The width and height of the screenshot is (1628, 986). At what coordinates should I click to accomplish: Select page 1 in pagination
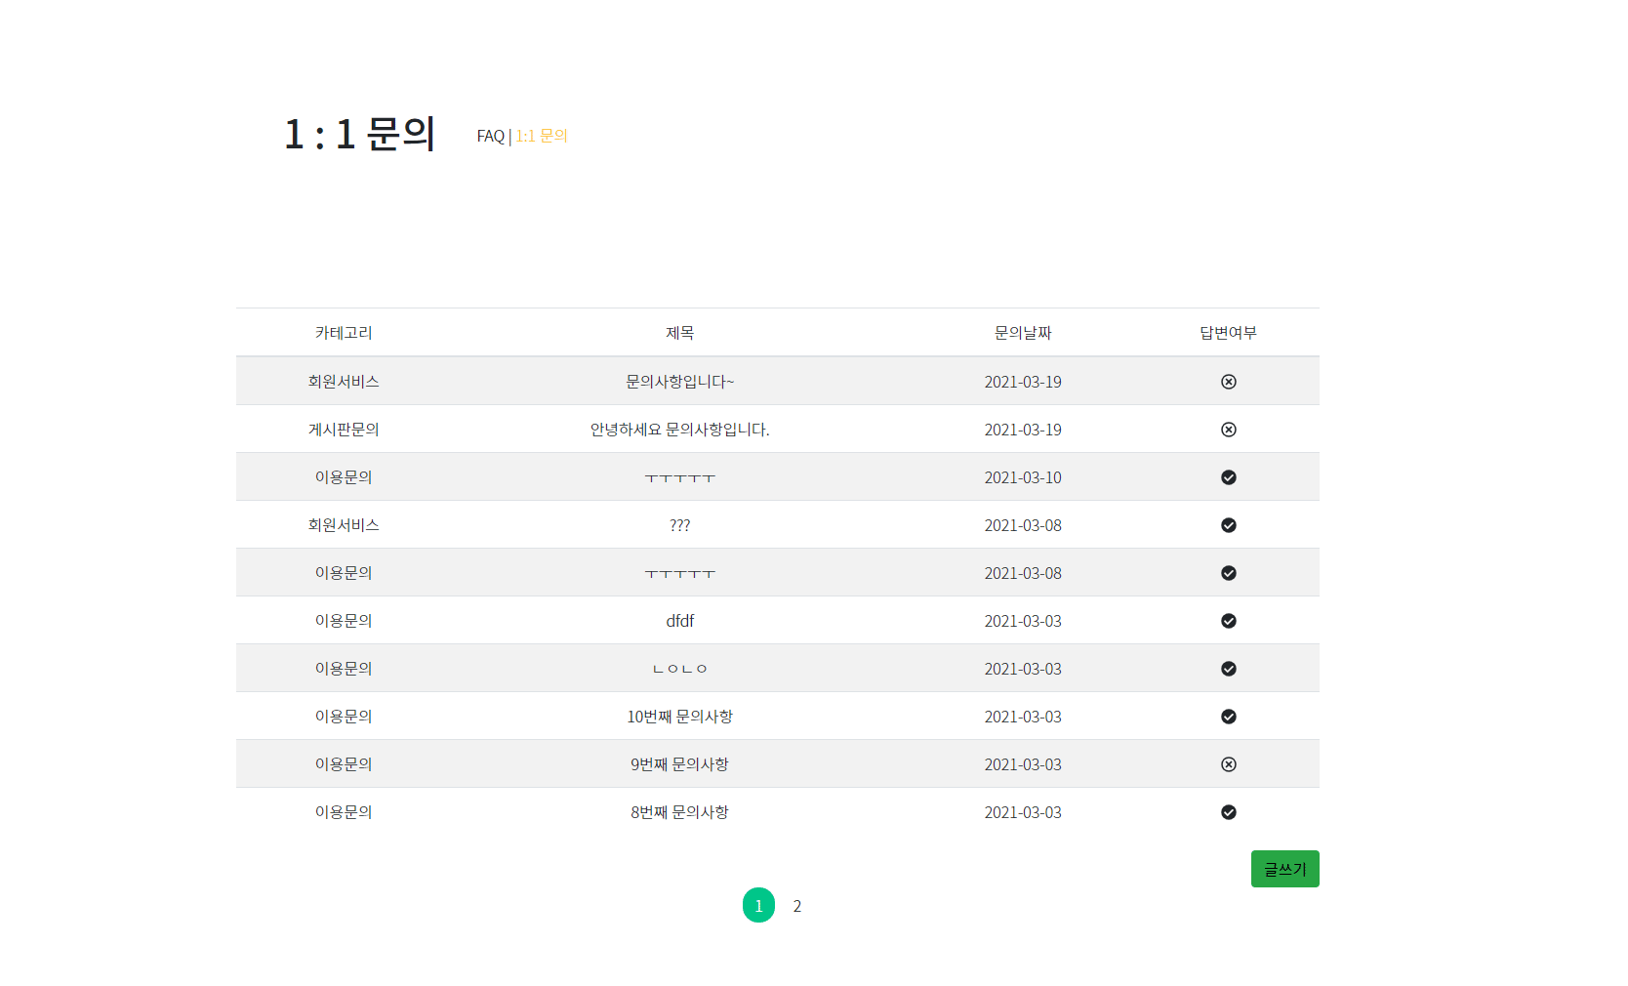[x=758, y=905]
